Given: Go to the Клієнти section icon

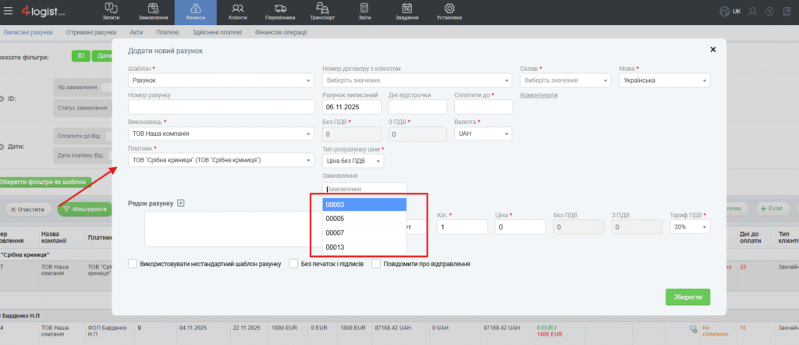Looking at the screenshot, I should pyautogui.click(x=237, y=9).
